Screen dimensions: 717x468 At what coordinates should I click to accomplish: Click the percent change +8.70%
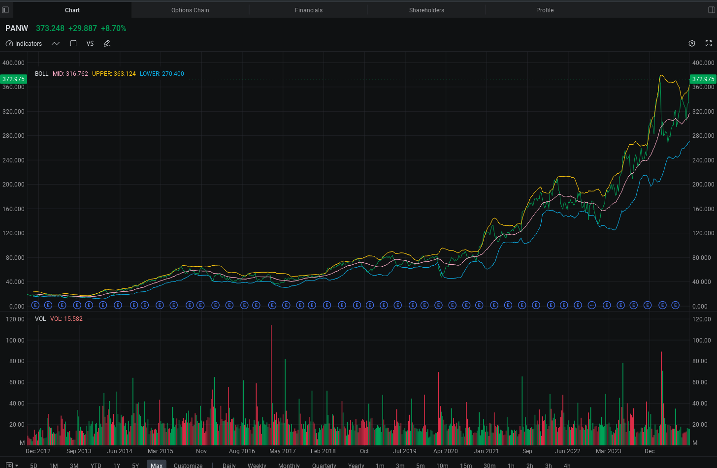(114, 29)
